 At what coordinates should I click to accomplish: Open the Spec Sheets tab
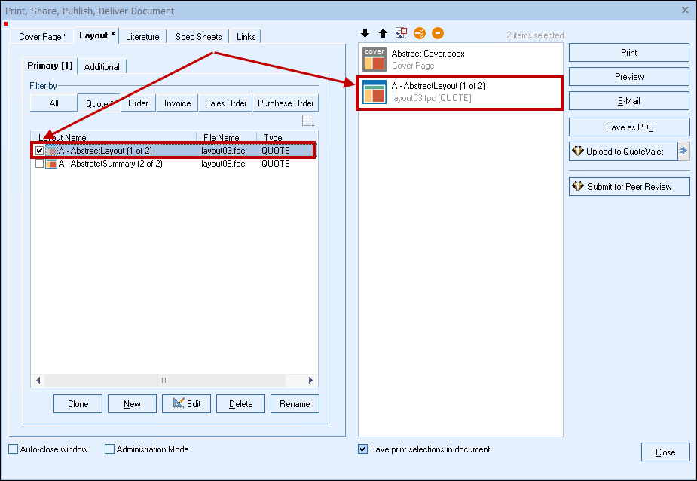point(198,36)
